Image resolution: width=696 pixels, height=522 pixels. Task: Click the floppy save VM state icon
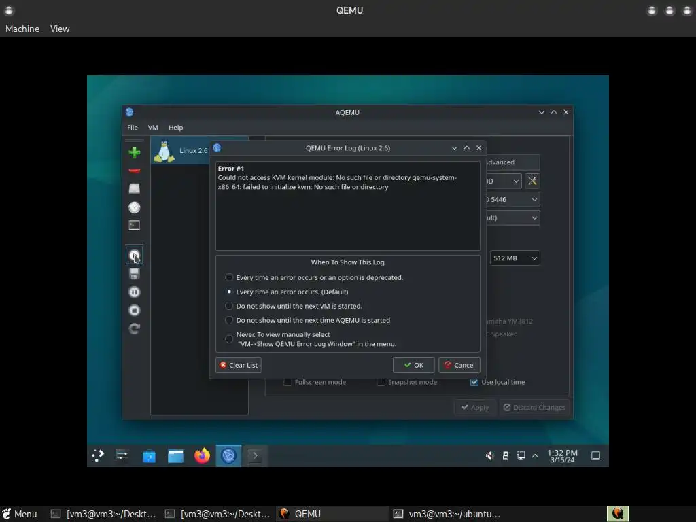coord(135,274)
